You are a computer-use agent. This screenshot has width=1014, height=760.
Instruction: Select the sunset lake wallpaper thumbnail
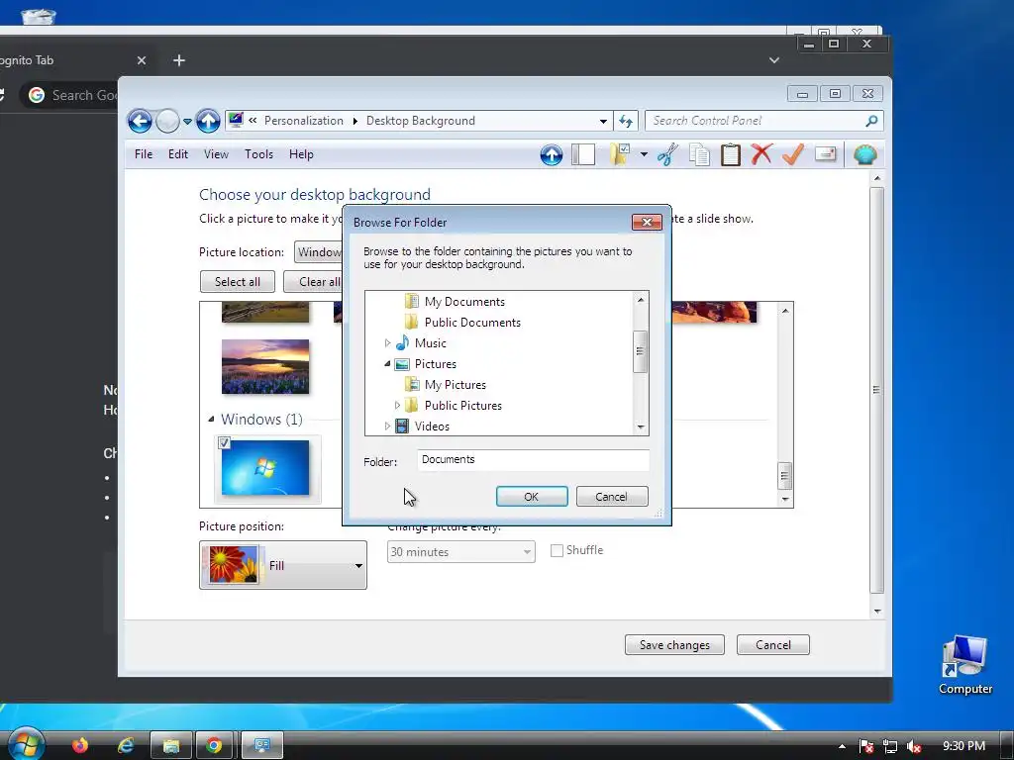point(265,366)
